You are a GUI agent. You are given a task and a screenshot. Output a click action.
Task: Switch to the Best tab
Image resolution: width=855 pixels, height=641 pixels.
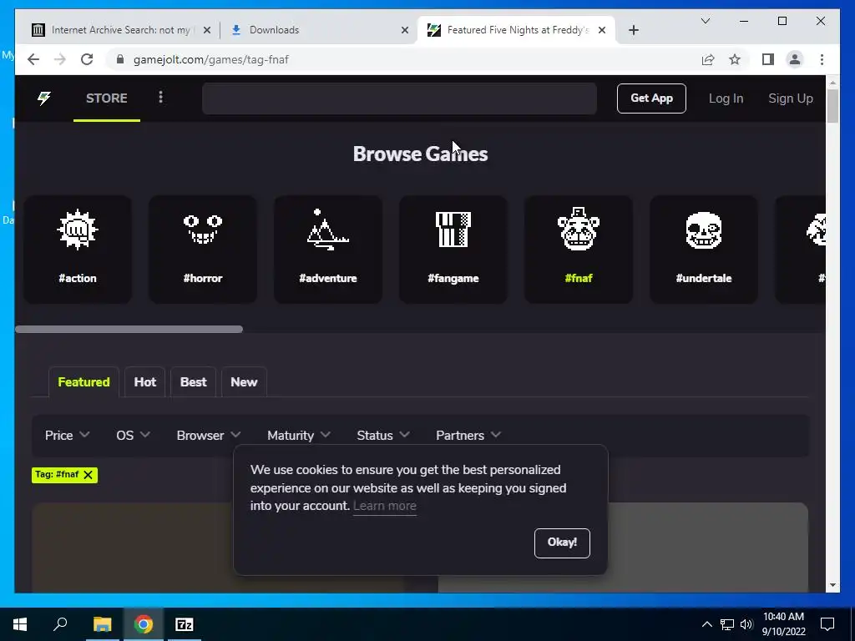click(193, 382)
